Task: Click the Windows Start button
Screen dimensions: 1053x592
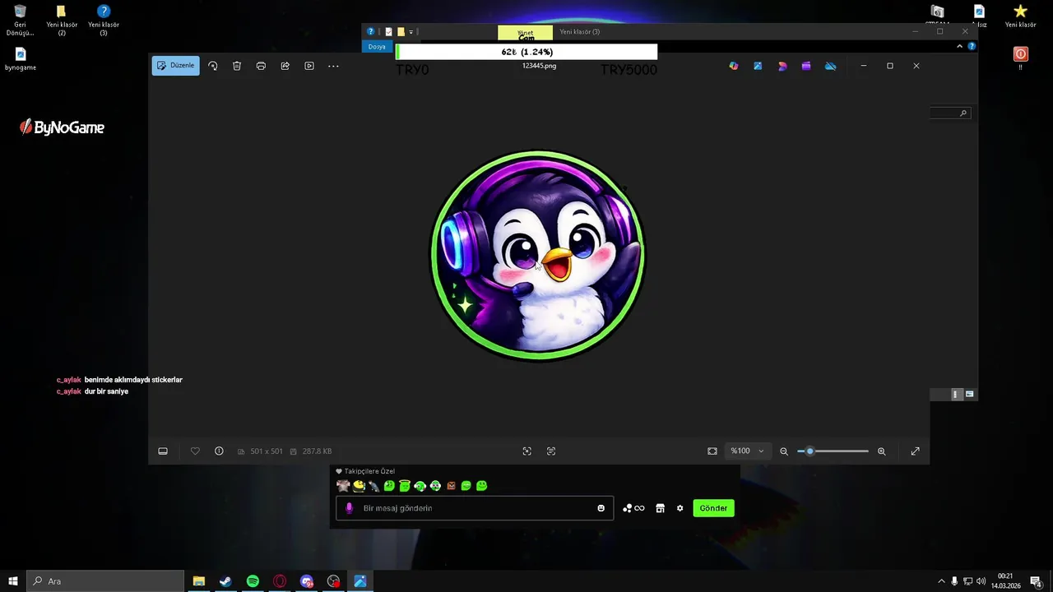Action: coord(13,581)
